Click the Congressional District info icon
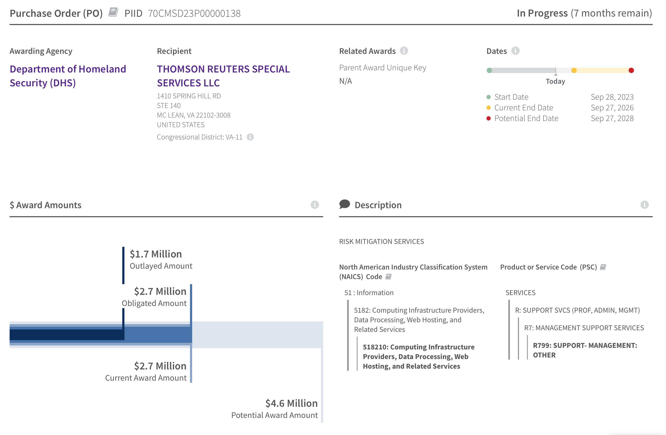The width and height of the screenshot is (666, 435). coord(250,137)
